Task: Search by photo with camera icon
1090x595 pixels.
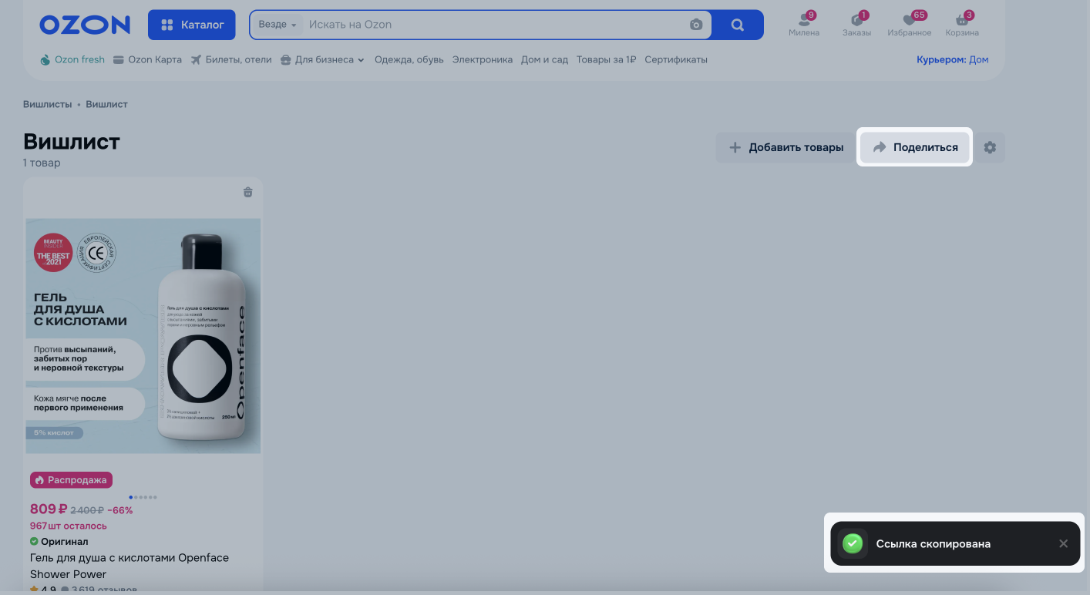Action: tap(696, 25)
